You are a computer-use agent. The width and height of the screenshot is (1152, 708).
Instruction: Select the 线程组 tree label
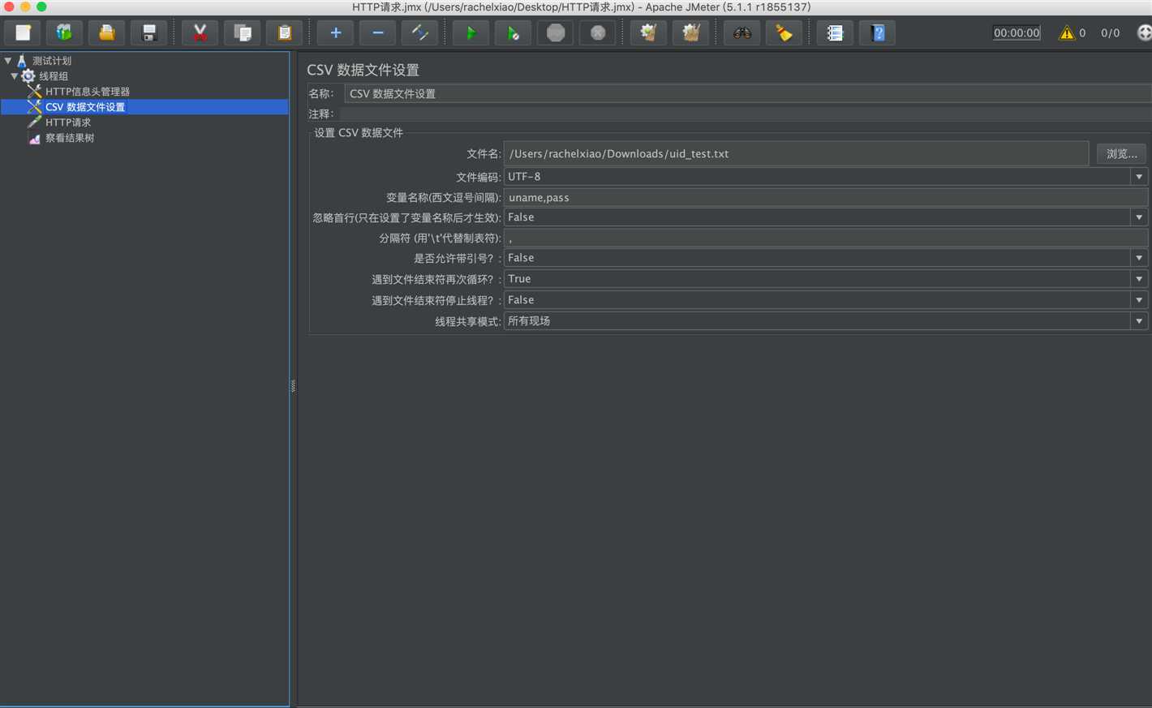point(54,76)
